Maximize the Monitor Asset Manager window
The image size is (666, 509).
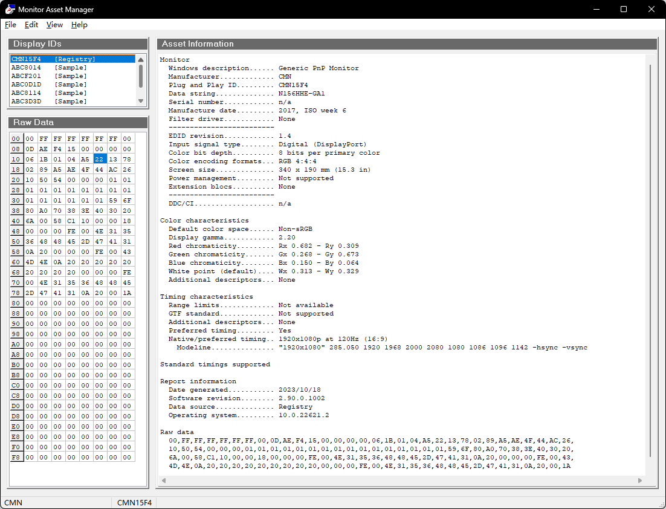[624, 9]
